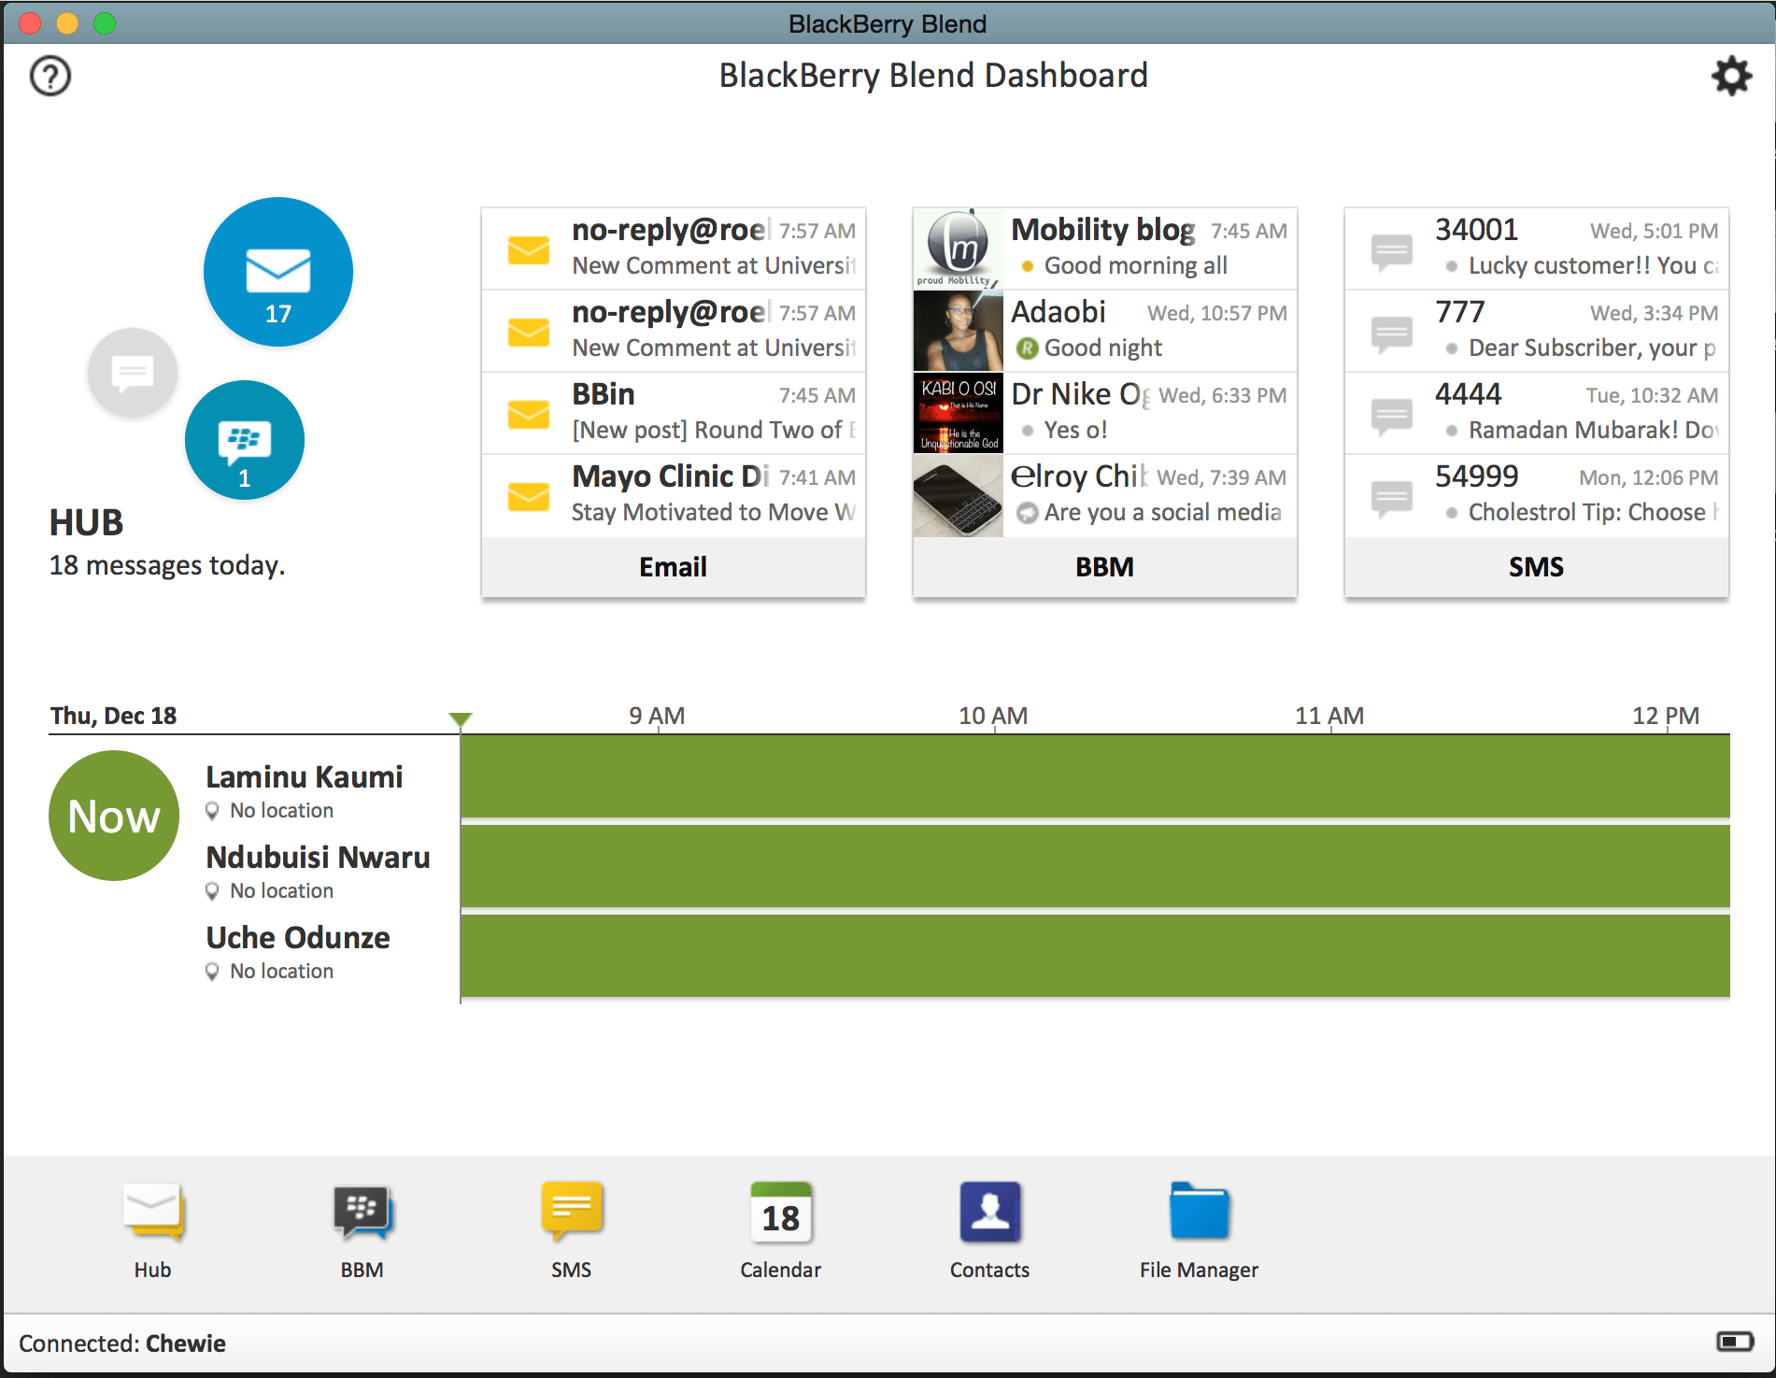Click Laminu Kaumi green event bar
The height and width of the screenshot is (1378, 1776).
pos(1095,776)
